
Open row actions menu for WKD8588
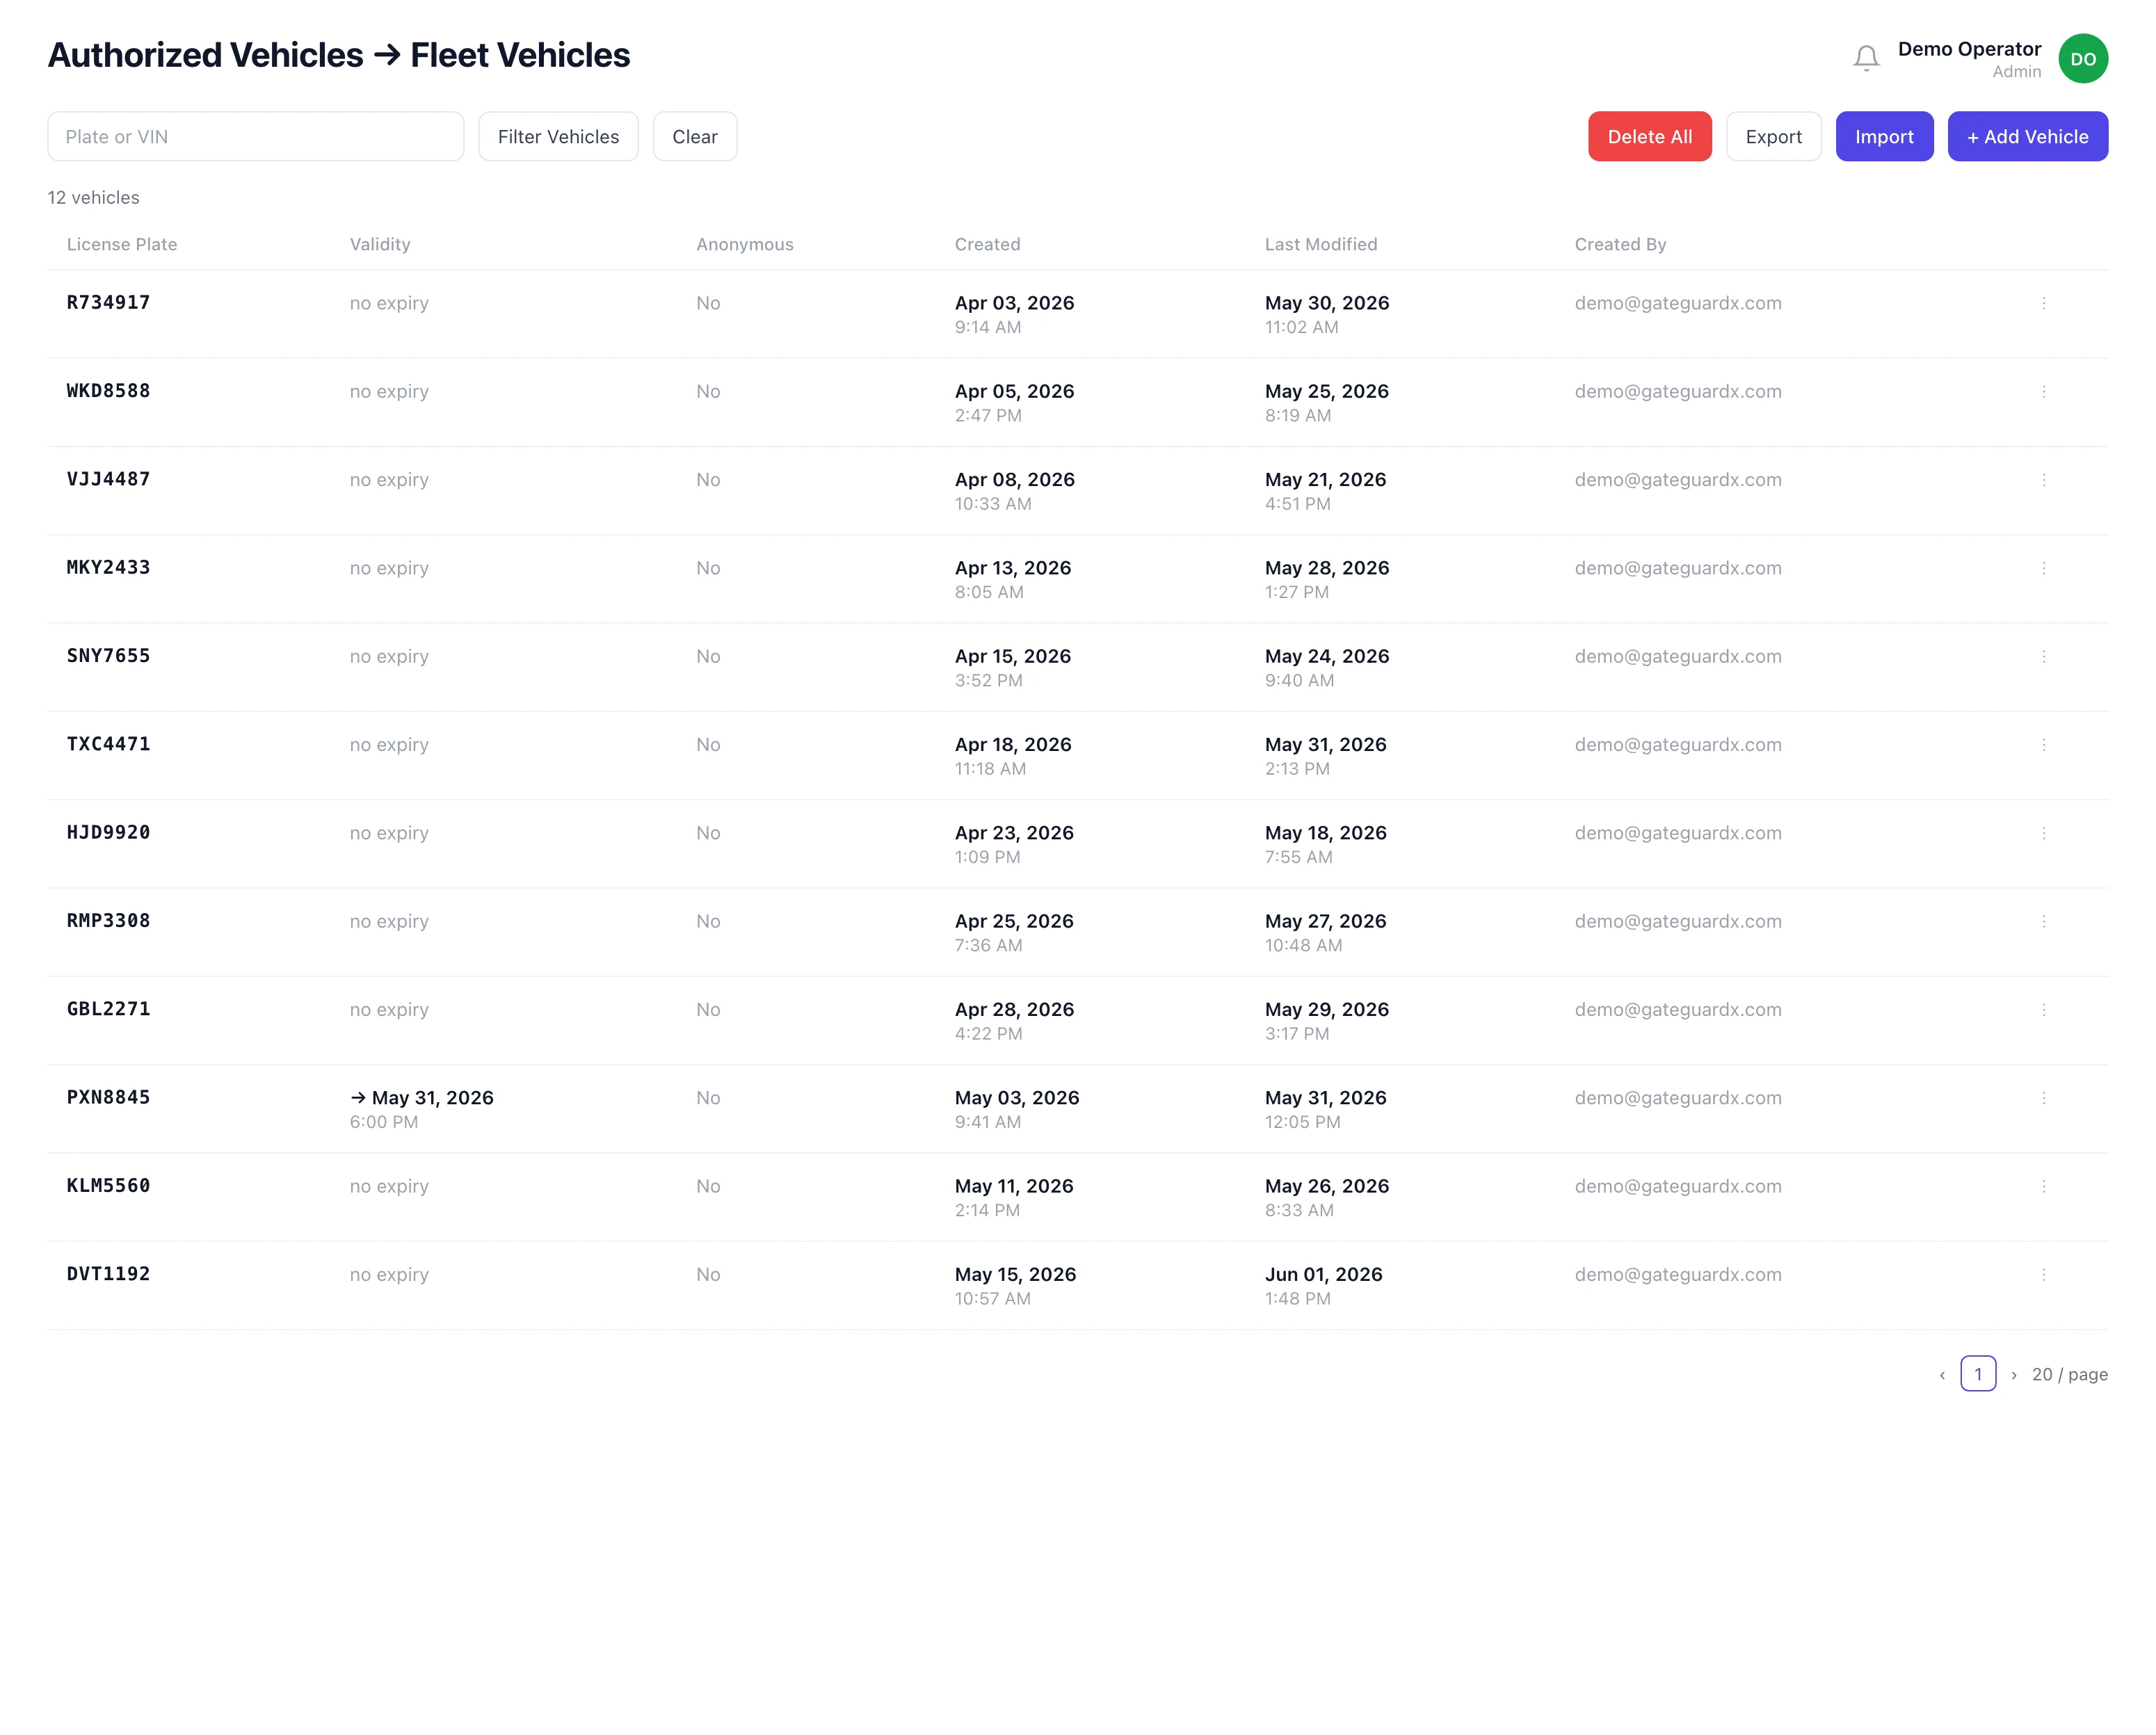tap(2044, 391)
